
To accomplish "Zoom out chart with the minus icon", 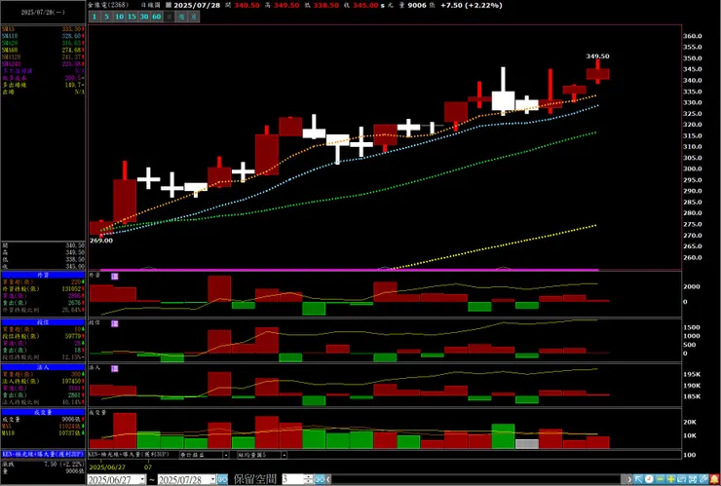I will (660, 479).
